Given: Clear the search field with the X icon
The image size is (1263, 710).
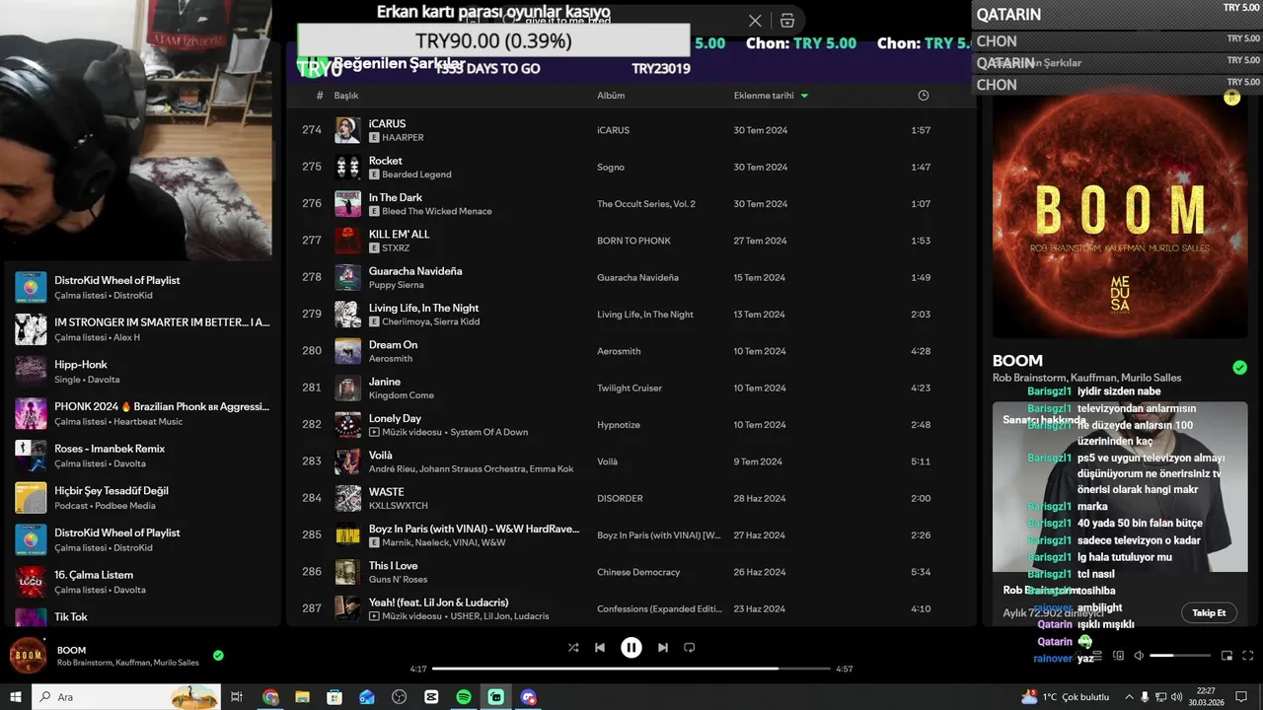Looking at the screenshot, I should (x=755, y=21).
